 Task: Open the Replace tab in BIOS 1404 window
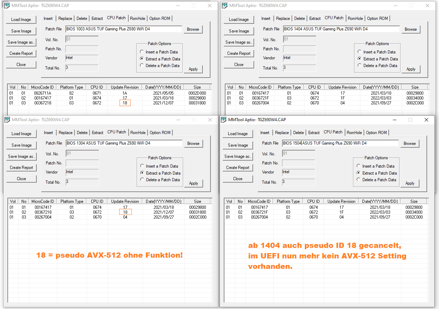283,19
